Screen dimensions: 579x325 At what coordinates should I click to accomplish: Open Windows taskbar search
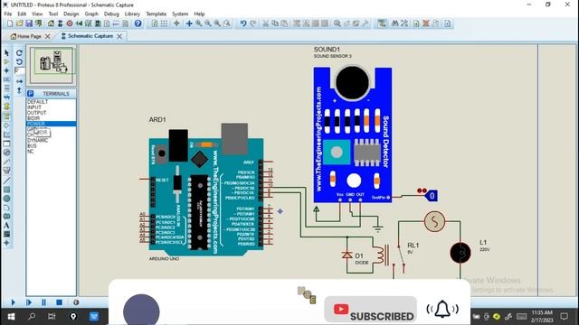click(x=32, y=317)
